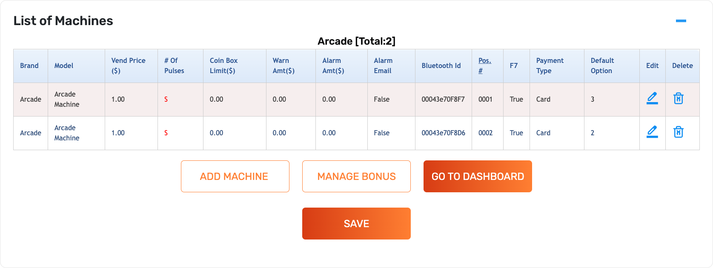Delete machine with position 0002
The image size is (713, 268).
pyautogui.click(x=678, y=132)
